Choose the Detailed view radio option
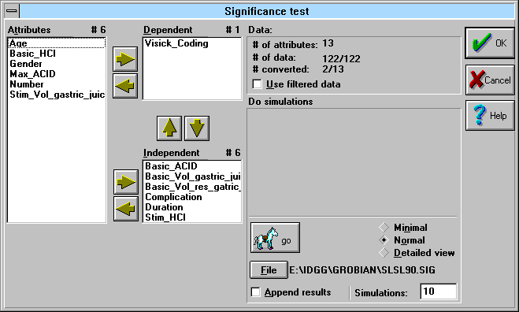The width and height of the screenshot is (519, 312). pyautogui.click(x=384, y=253)
